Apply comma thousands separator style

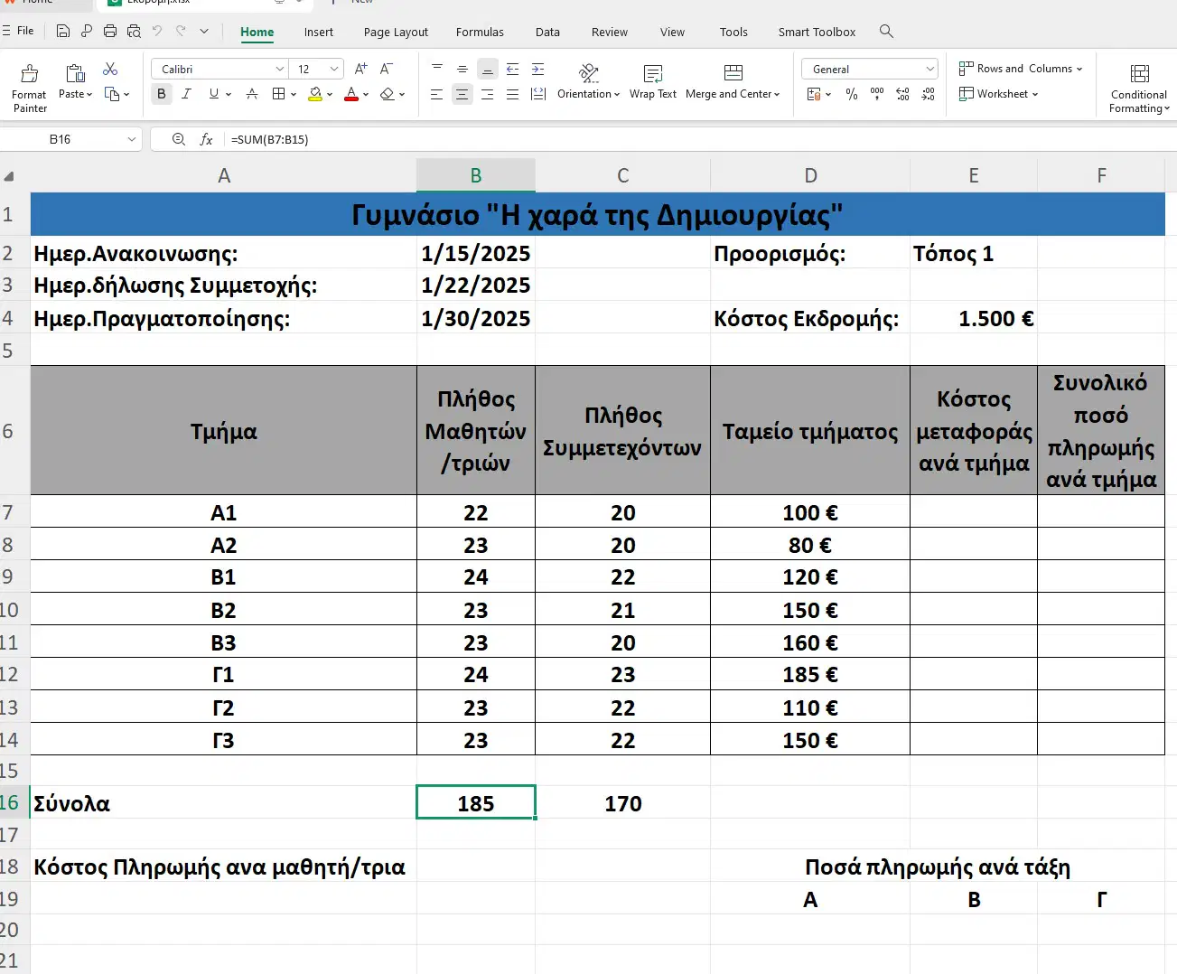point(877,94)
